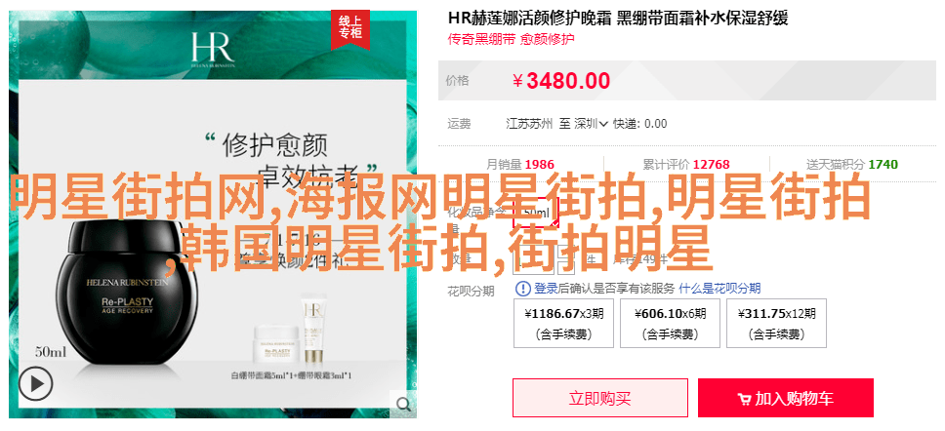Increase the purchase quantity
This screenshot has width=945, height=431.
(x=565, y=254)
